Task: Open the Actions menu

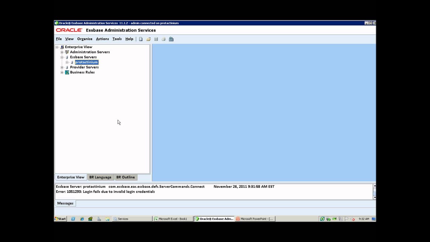Action: [102, 39]
